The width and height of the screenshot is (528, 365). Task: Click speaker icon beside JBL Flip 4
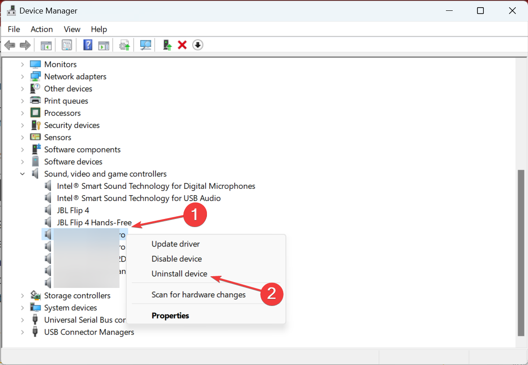pyautogui.click(x=48, y=210)
